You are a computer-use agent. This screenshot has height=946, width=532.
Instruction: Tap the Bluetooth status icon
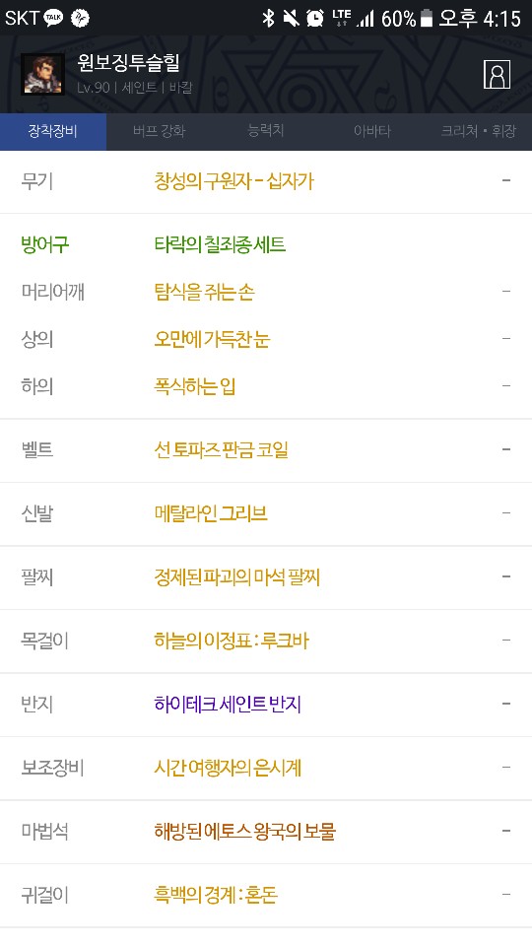[x=268, y=18]
